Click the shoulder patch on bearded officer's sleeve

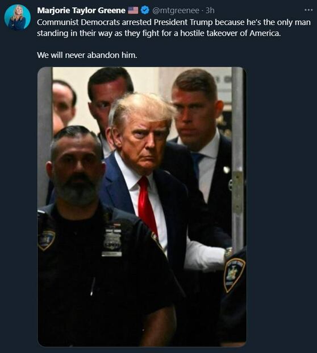46,240
